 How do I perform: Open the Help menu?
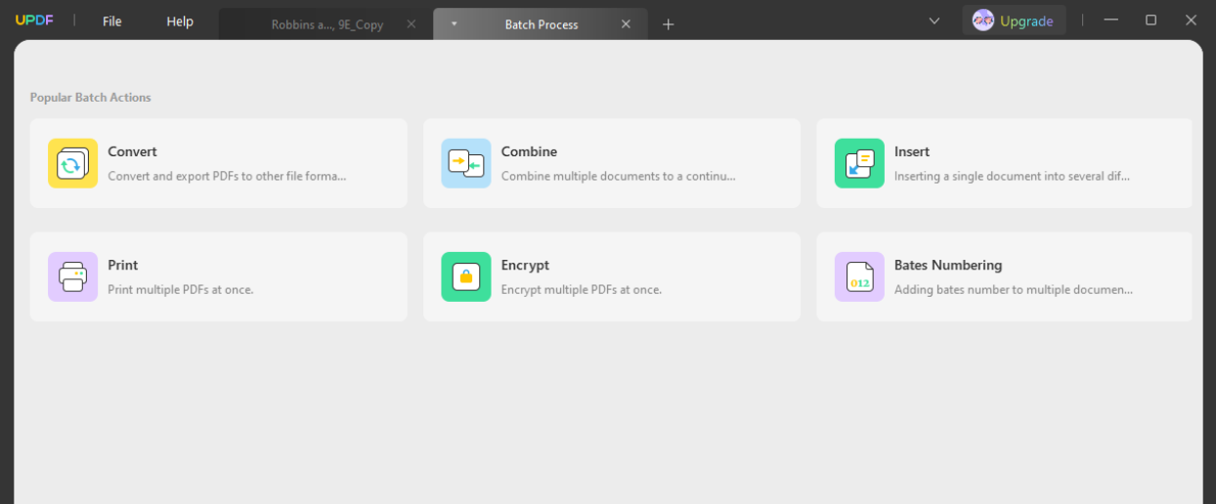click(x=180, y=21)
